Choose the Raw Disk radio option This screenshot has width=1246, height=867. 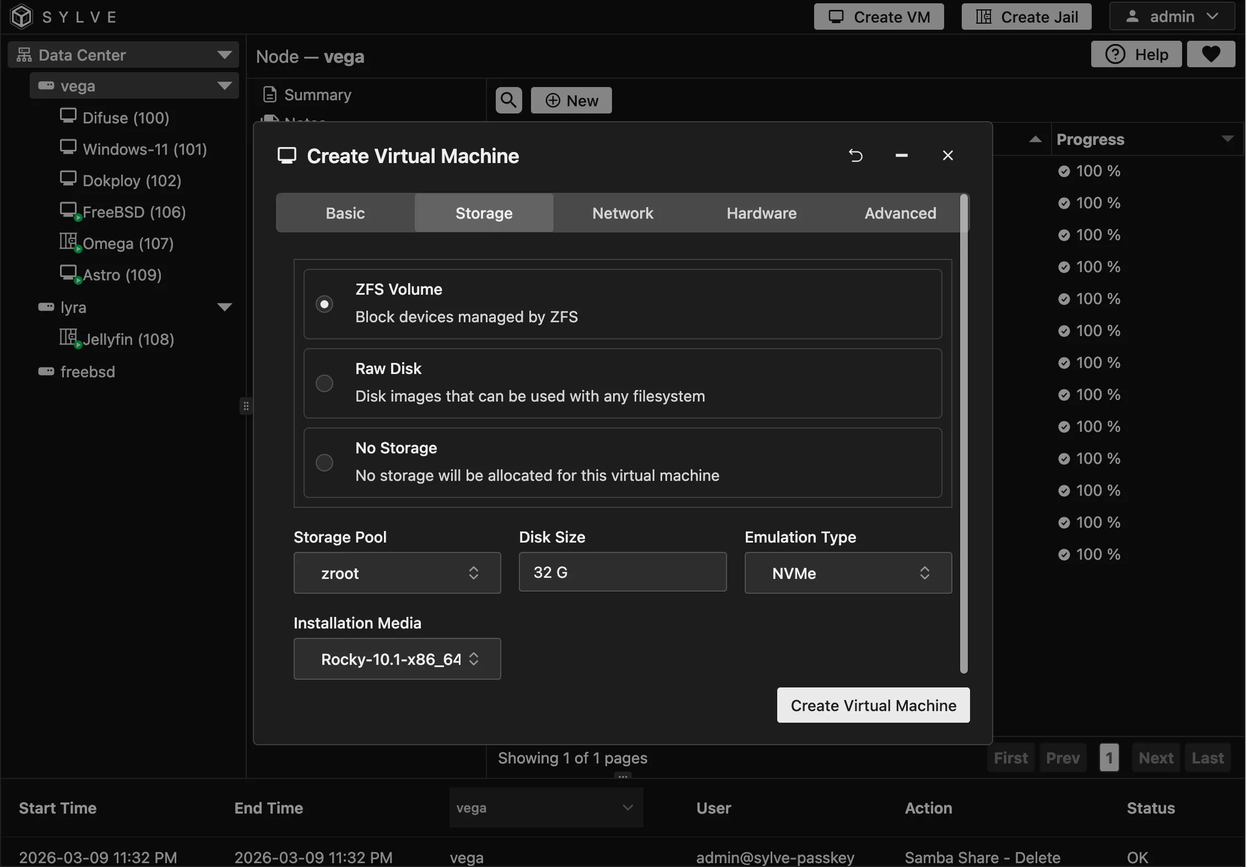(x=324, y=383)
